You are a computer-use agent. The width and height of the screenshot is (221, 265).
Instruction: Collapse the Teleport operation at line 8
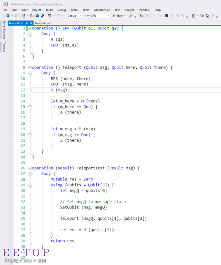tap(30, 68)
